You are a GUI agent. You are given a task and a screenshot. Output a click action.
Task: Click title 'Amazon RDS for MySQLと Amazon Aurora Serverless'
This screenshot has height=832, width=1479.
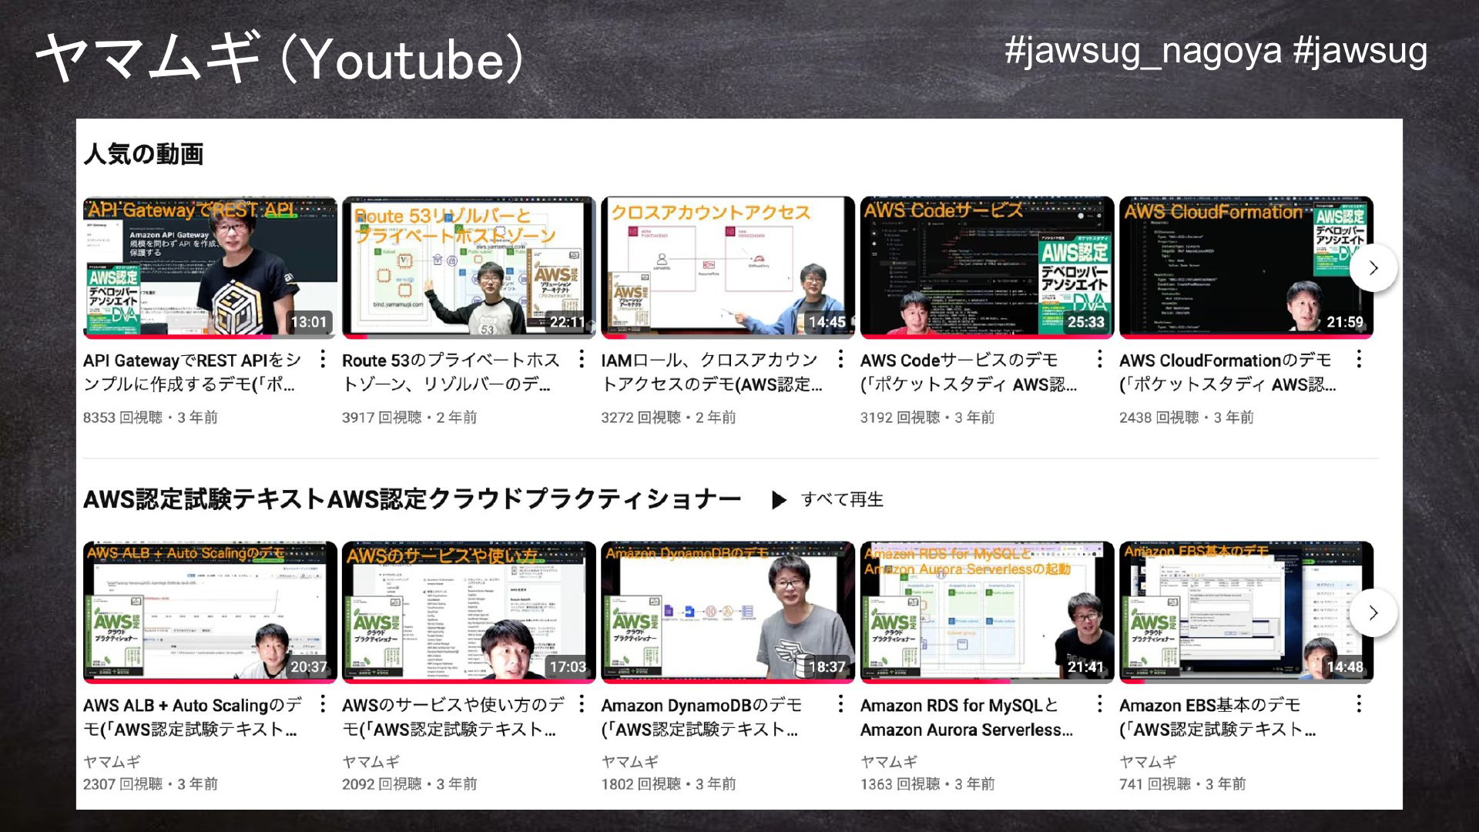tap(966, 717)
